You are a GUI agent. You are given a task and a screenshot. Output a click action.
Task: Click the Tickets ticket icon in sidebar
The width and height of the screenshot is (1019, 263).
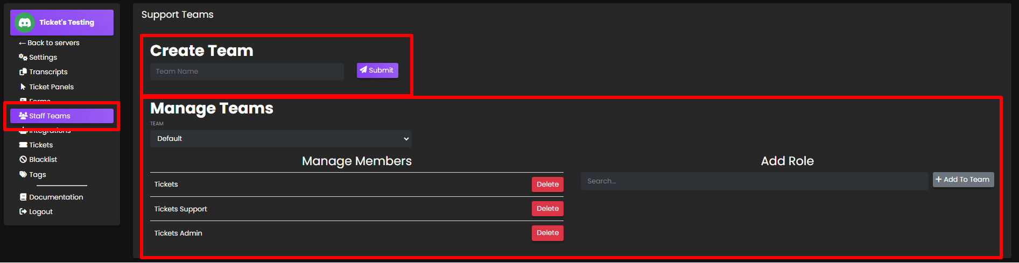pyautogui.click(x=23, y=145)
